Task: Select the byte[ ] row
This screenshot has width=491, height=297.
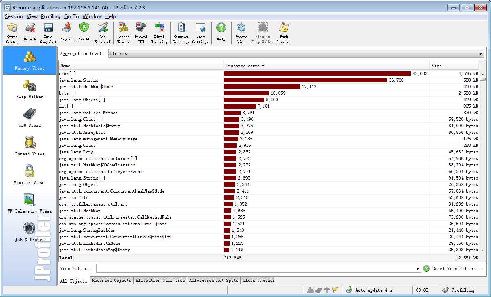Action: [269, 93]
